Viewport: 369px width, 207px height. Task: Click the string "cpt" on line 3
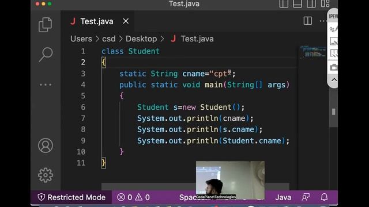click(x=220, y=74)
